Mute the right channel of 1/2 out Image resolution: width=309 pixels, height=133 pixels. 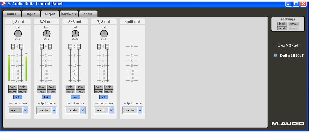pyautogui.click(x=23, y=92)
